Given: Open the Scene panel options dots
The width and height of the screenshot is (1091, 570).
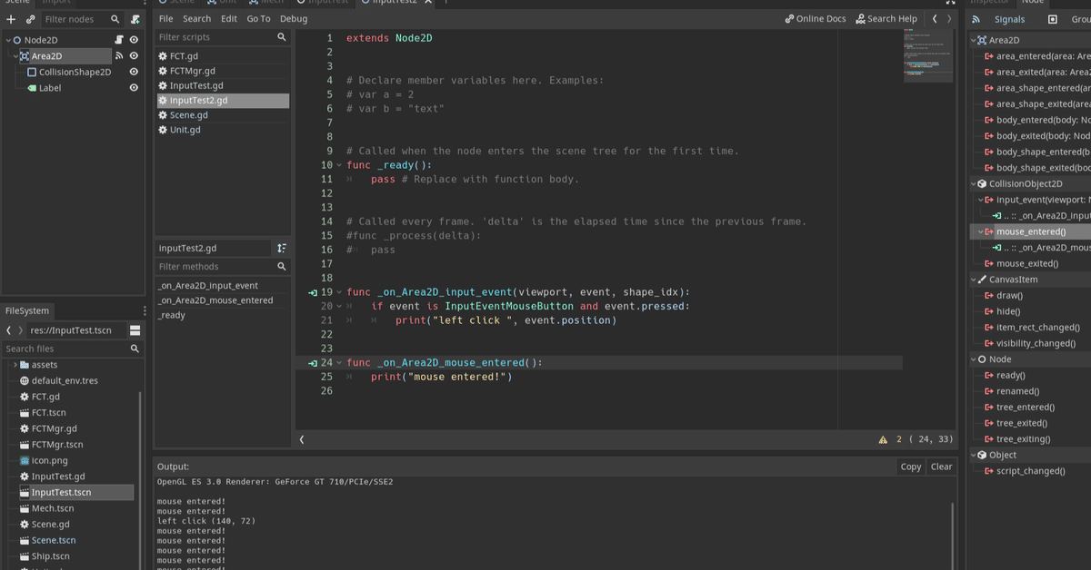Looking at the screenshot, I should (145, 3).
